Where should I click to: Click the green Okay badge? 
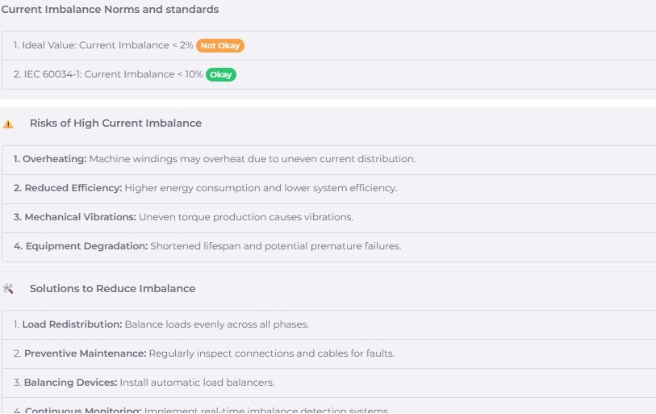coord(221,75)
